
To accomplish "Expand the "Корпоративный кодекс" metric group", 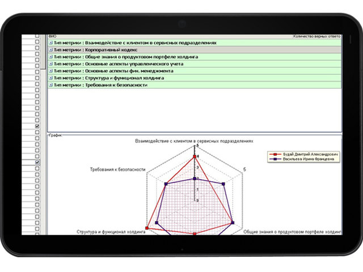I will point(51,50).
